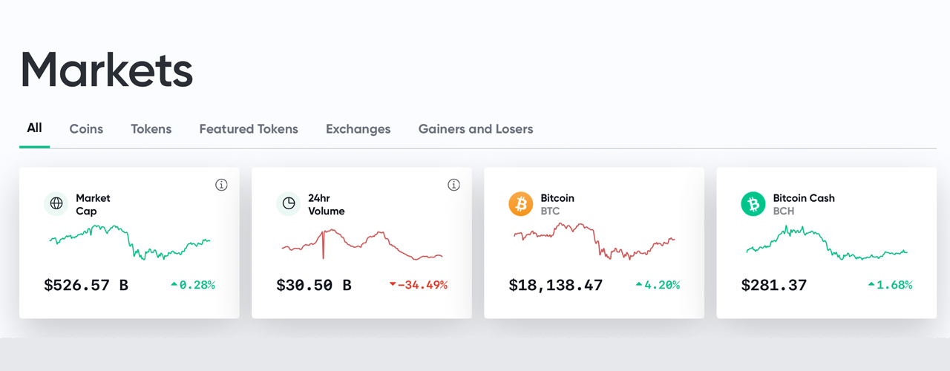Click the orange Bitcoin logo icon
Viewport: 950px width, 371px height.
(x=521, y=204)
